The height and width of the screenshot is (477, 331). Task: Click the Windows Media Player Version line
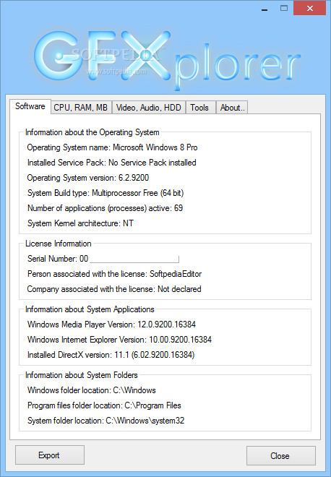point(111,325)
